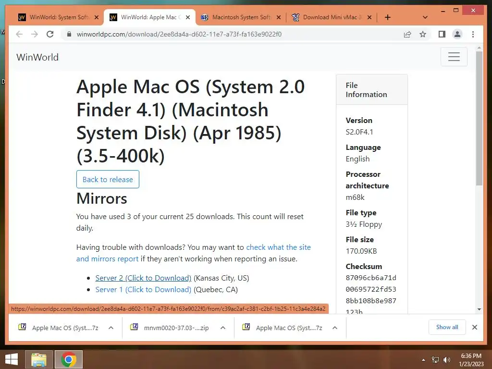
Task: Select the file size value 170.09KB
Action: [x=361, y=251]
